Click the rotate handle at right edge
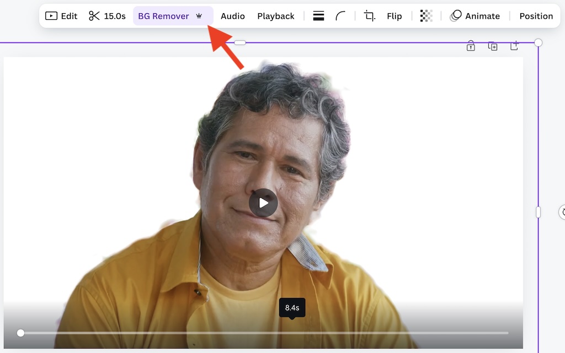This screenshot has height=353, width=565. (562, 212)
